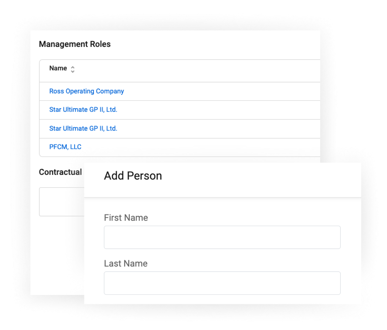Select the second Star Ultimate GP II, Ltd. link
The height and width of the screenshot is (330, 387).
coord(83,128)
